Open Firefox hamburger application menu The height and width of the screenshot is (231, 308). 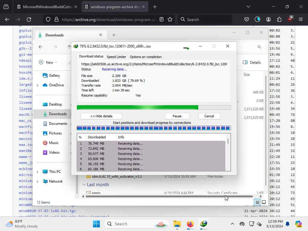[x=301, y=20]
